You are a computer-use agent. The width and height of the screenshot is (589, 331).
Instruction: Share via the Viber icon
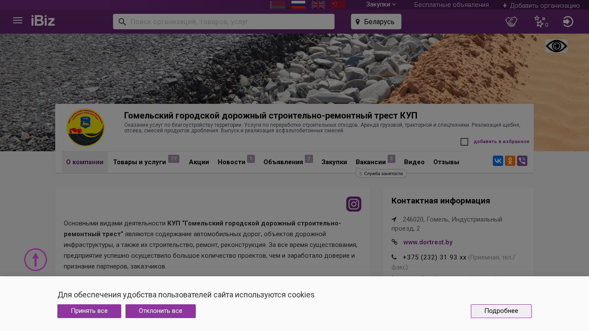(x=522, y=161)
